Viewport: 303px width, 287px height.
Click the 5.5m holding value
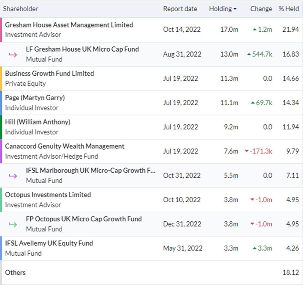[x=231, y=175]
